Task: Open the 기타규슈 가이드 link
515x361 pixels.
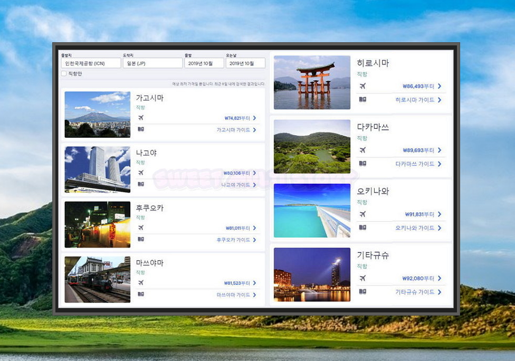Action: coord(415,292)
